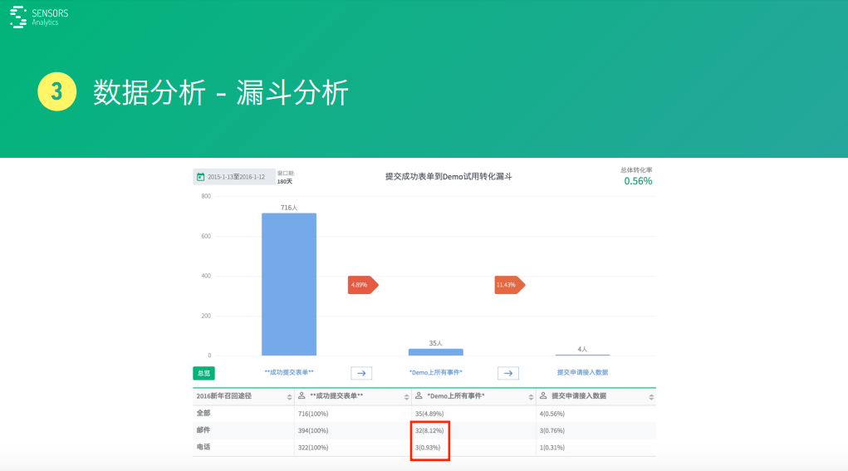Click the user icon in Demo上所有事件 column header

click(419, 397)
